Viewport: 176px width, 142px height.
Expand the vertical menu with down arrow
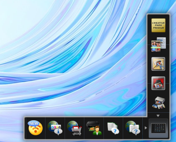click(x=158, y=116)
